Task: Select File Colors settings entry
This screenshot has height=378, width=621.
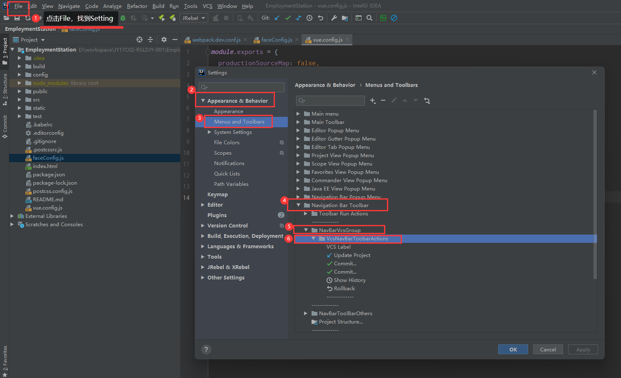Action: (x=227, y=143)
